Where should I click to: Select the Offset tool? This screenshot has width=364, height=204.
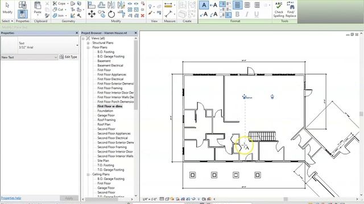pos(101,5)
